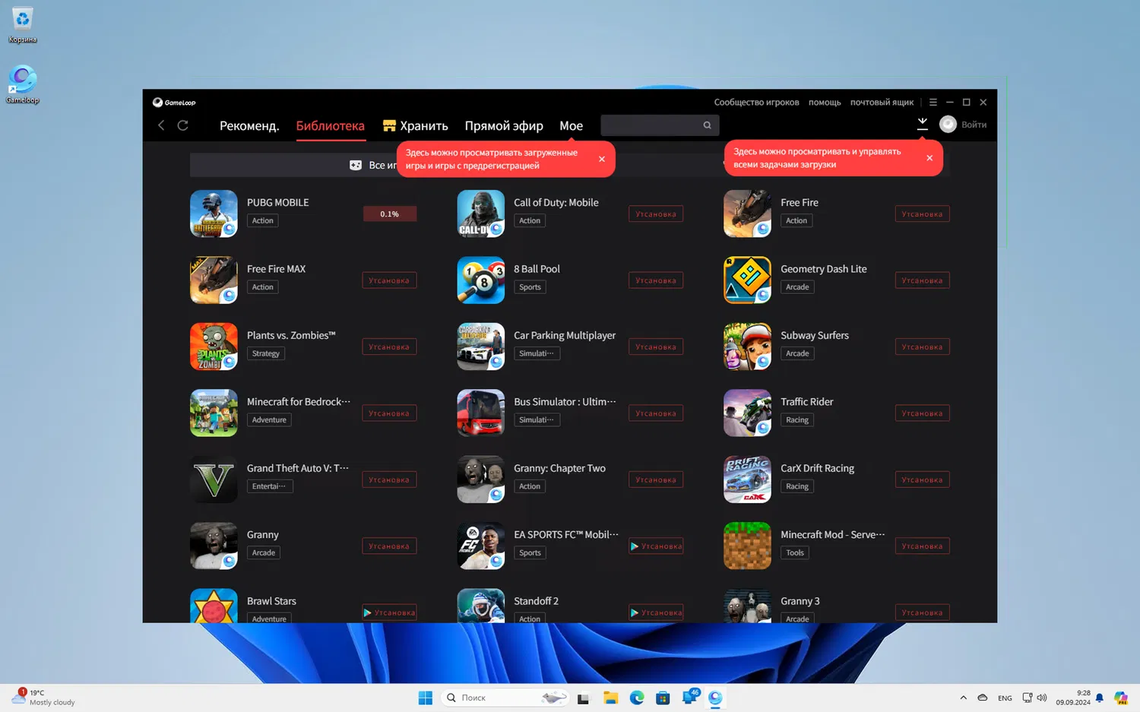Image resolution: width=1140 pixels, height=712 pixels.
Task: Click the Granny 3 game title
Action: click(x=800, y=601)
